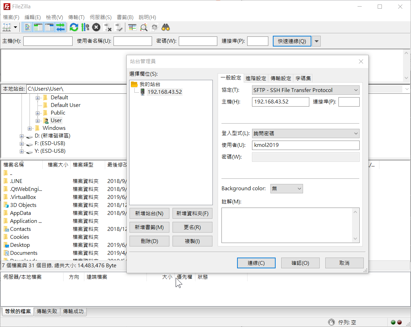
Task: Click the 我的站台 folder icon in site tree
Action: click(x=134, y=84)
